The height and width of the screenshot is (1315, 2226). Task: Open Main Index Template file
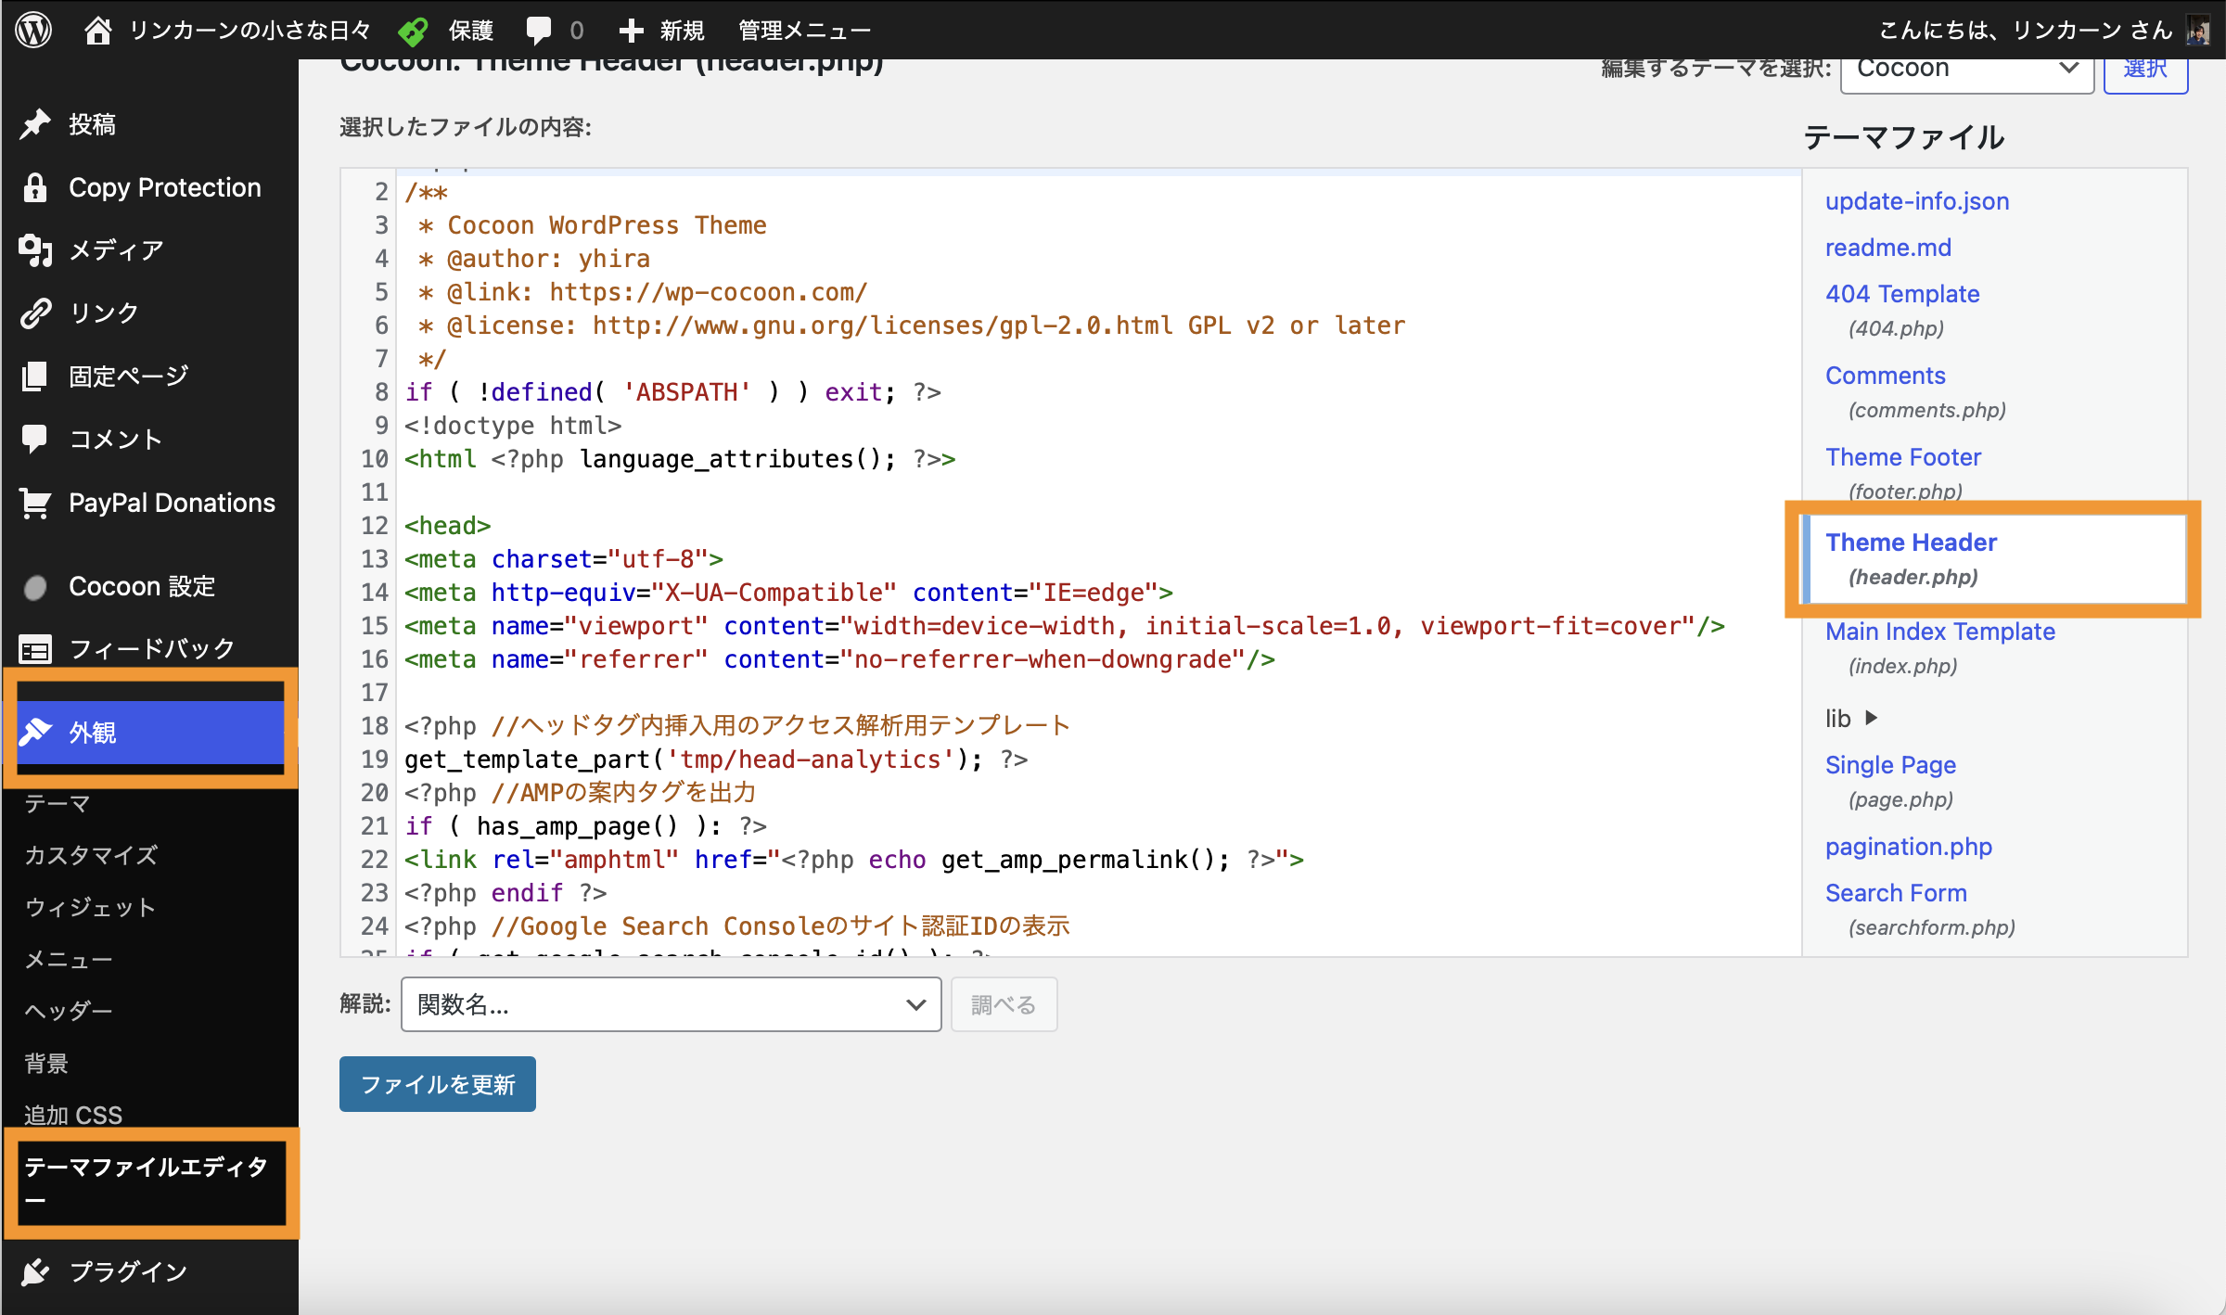(x=1940, y=632)
